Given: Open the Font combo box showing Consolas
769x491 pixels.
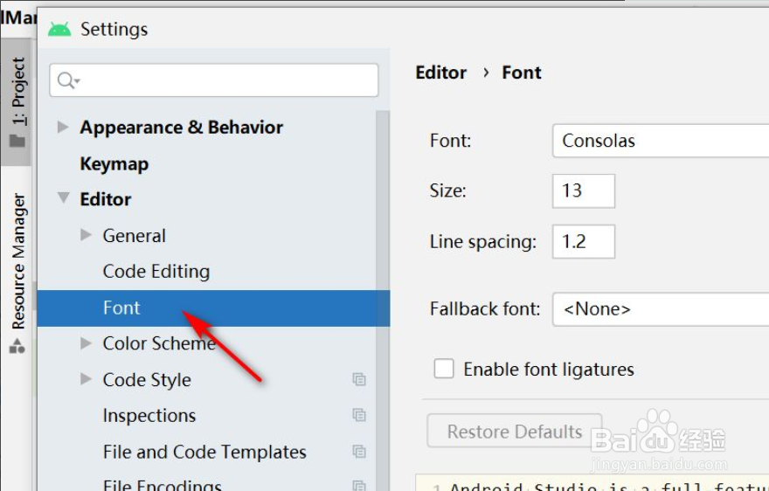Looking at the screenshot, I should tap(660, 141).
